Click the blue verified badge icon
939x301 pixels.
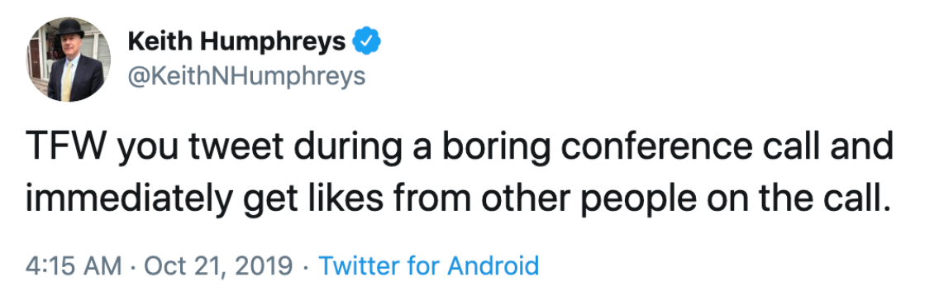[x=366, y=41]
